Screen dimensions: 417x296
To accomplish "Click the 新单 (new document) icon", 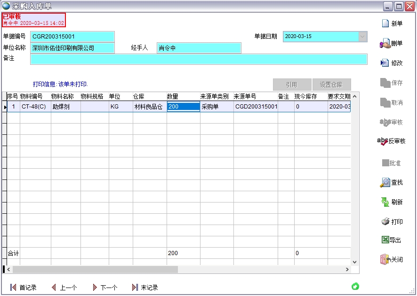I will [385, 23].
